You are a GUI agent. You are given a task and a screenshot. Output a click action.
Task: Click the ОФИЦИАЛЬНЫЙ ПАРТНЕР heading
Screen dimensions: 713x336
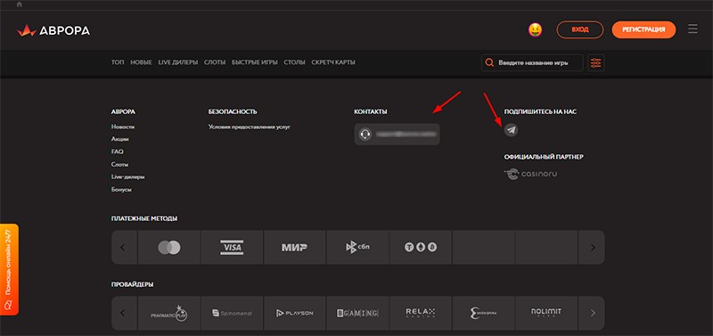pos(544,157)
